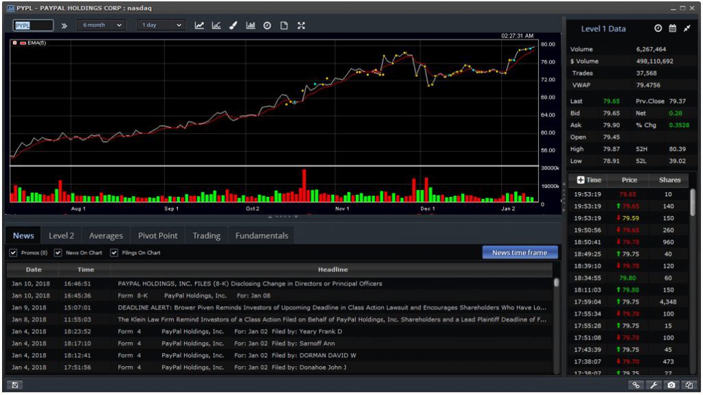
Task: Take a snapshot with the camera icon
Action: click(x=671, y=385)
